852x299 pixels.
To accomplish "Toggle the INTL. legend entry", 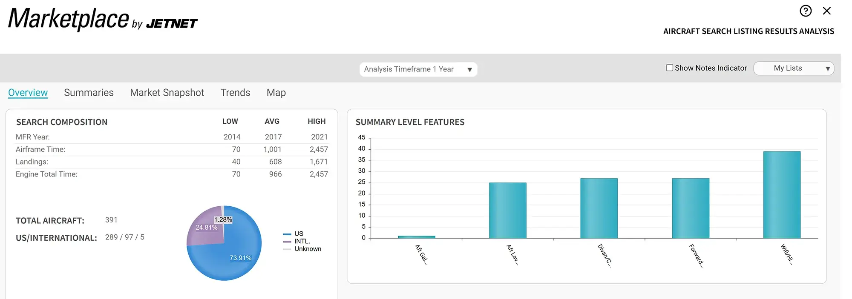I will click(302, 241).
